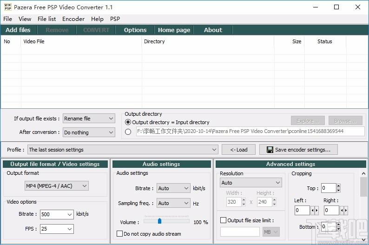This screenshot has width=369, height=245.
Task: Click the Home page toolbar button
Action: pyautogui.click(x=174, y=30)
